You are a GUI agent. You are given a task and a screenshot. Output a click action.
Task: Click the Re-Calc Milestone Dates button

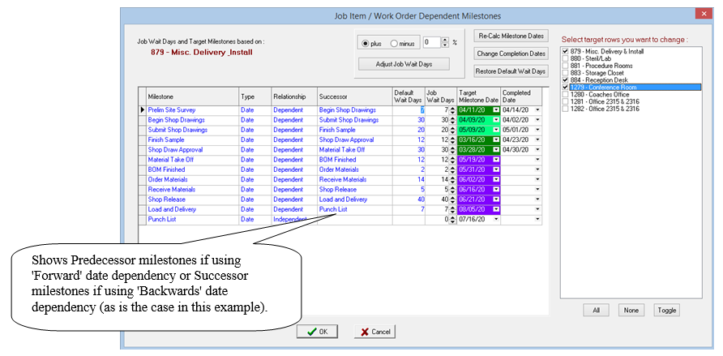[x=511, y=36]
